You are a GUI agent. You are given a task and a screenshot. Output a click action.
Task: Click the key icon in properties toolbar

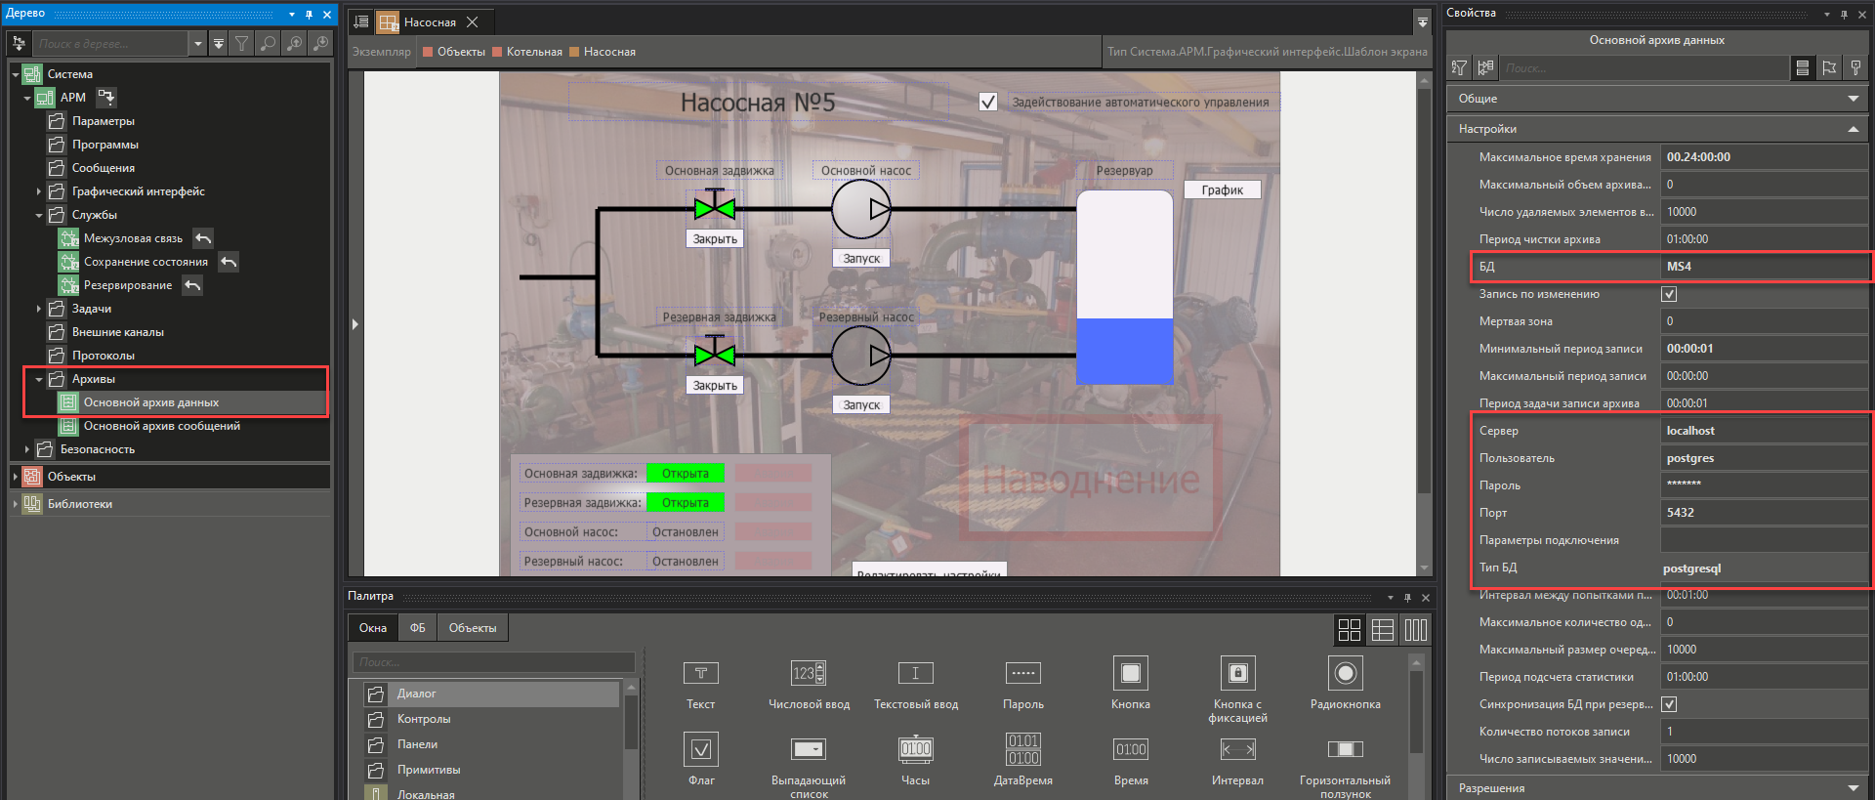[1855, 68]
